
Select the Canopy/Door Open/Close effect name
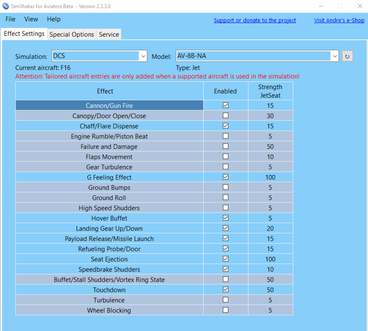[109, 116]
